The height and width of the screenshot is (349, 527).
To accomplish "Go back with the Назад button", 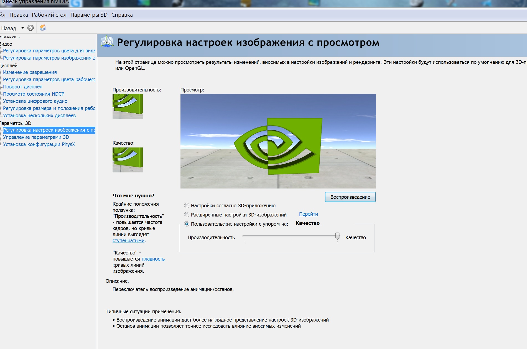I will tap(9, 28).
